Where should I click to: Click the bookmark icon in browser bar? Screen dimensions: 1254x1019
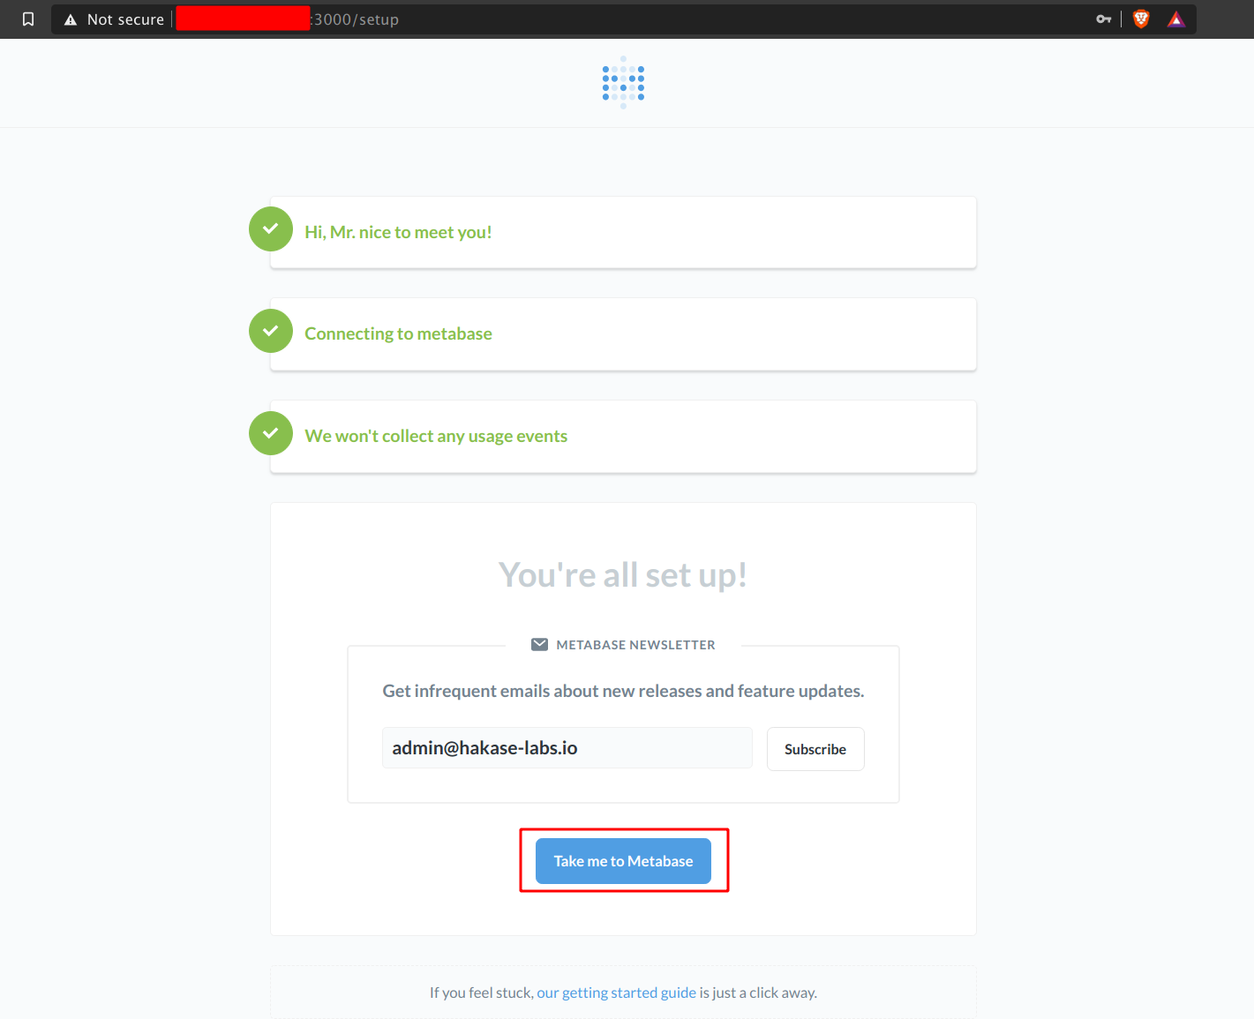click(x=28, y=19)
